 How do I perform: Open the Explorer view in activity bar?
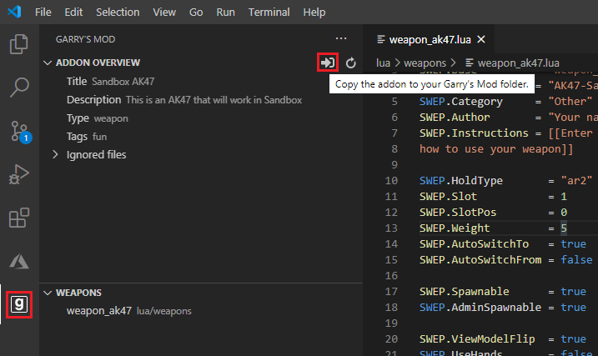[19, 44]
